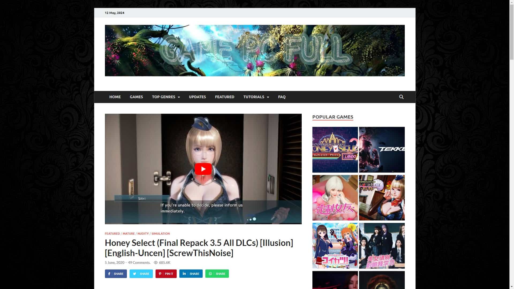Pin the post on Pinterest

[x=166, y=274]
